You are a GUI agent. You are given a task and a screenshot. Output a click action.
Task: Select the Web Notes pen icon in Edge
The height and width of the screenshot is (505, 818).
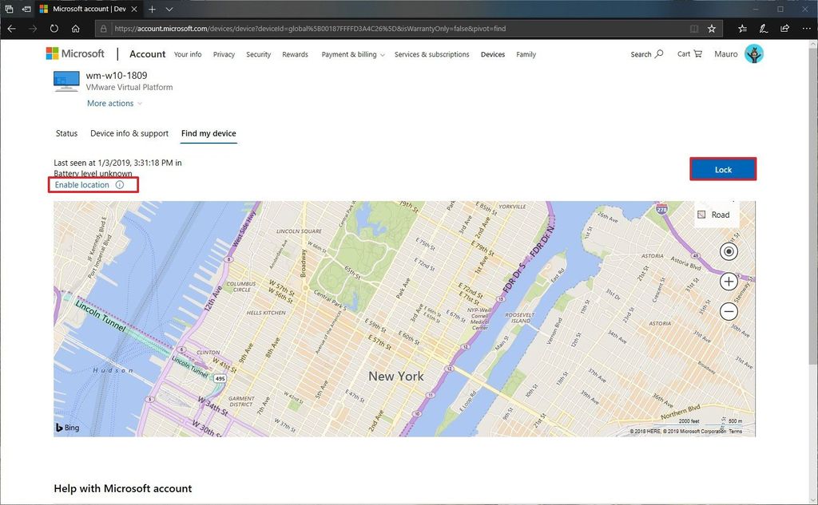tap(763, 28)
